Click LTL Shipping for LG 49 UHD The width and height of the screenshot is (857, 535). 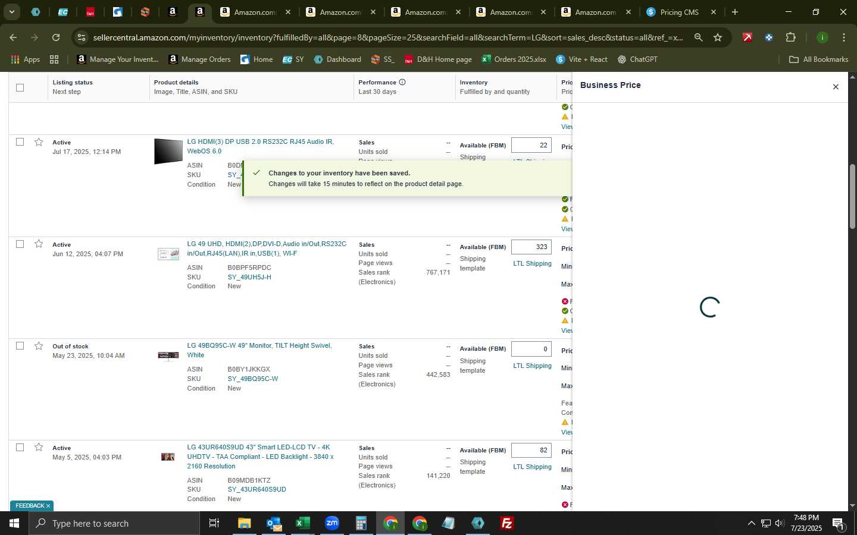click(x=532, y=263)
